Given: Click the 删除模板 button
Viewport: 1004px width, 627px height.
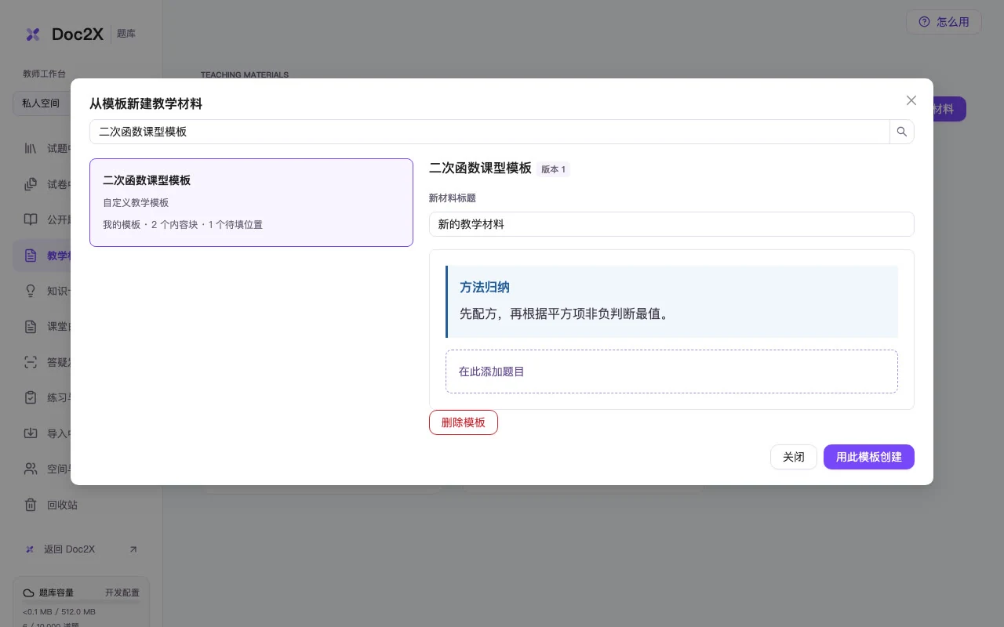Looking at the screenshot, I should pos(464,422).
